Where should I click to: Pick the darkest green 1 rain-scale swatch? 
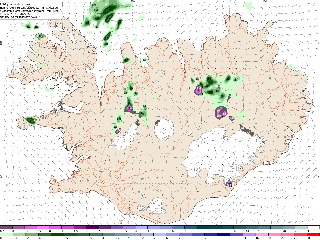58,235
